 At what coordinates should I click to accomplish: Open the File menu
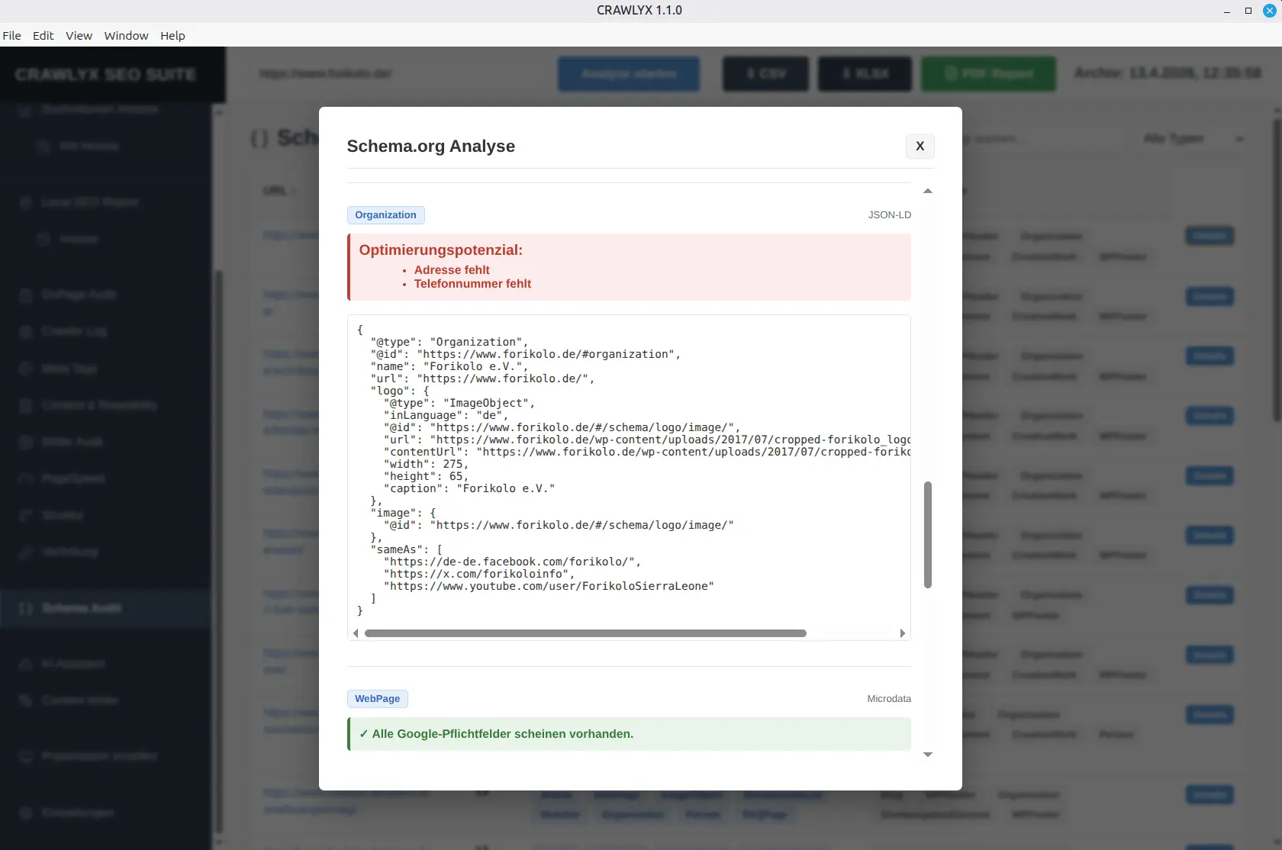(12, 36)
